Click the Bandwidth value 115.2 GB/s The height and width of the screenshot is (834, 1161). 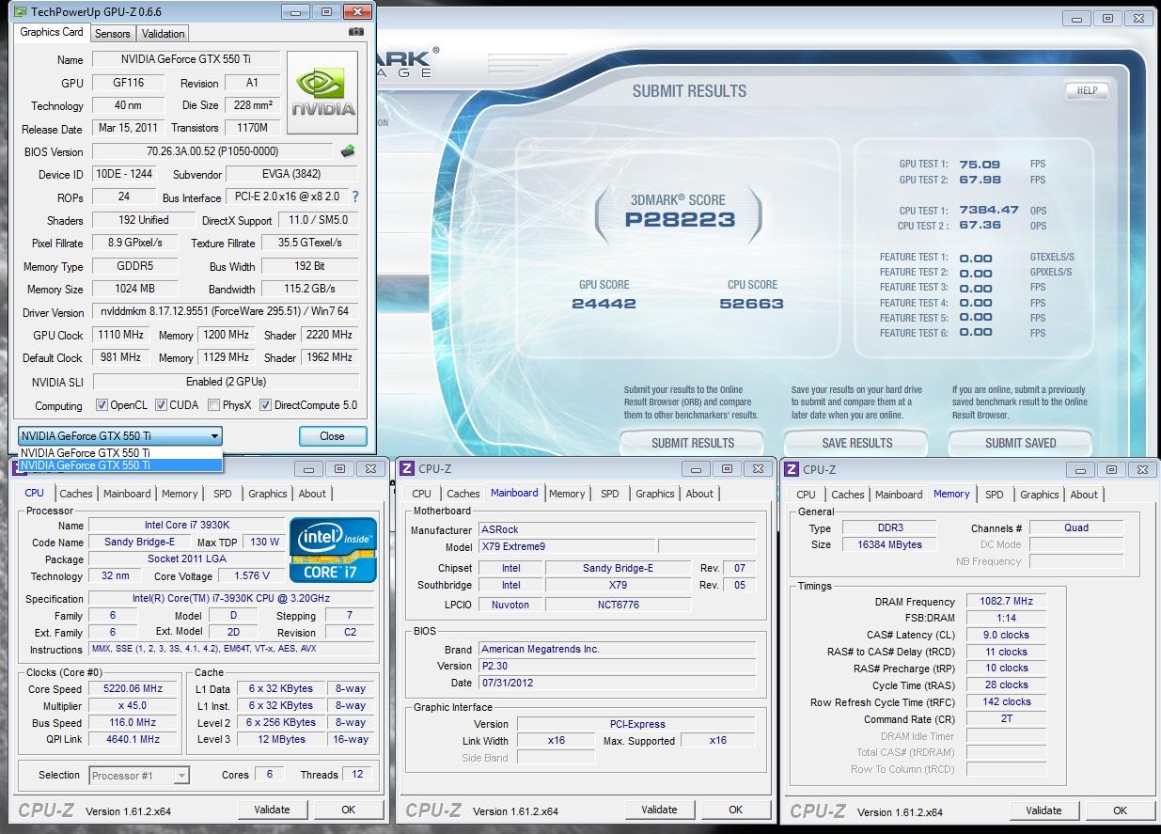[310, 289]
